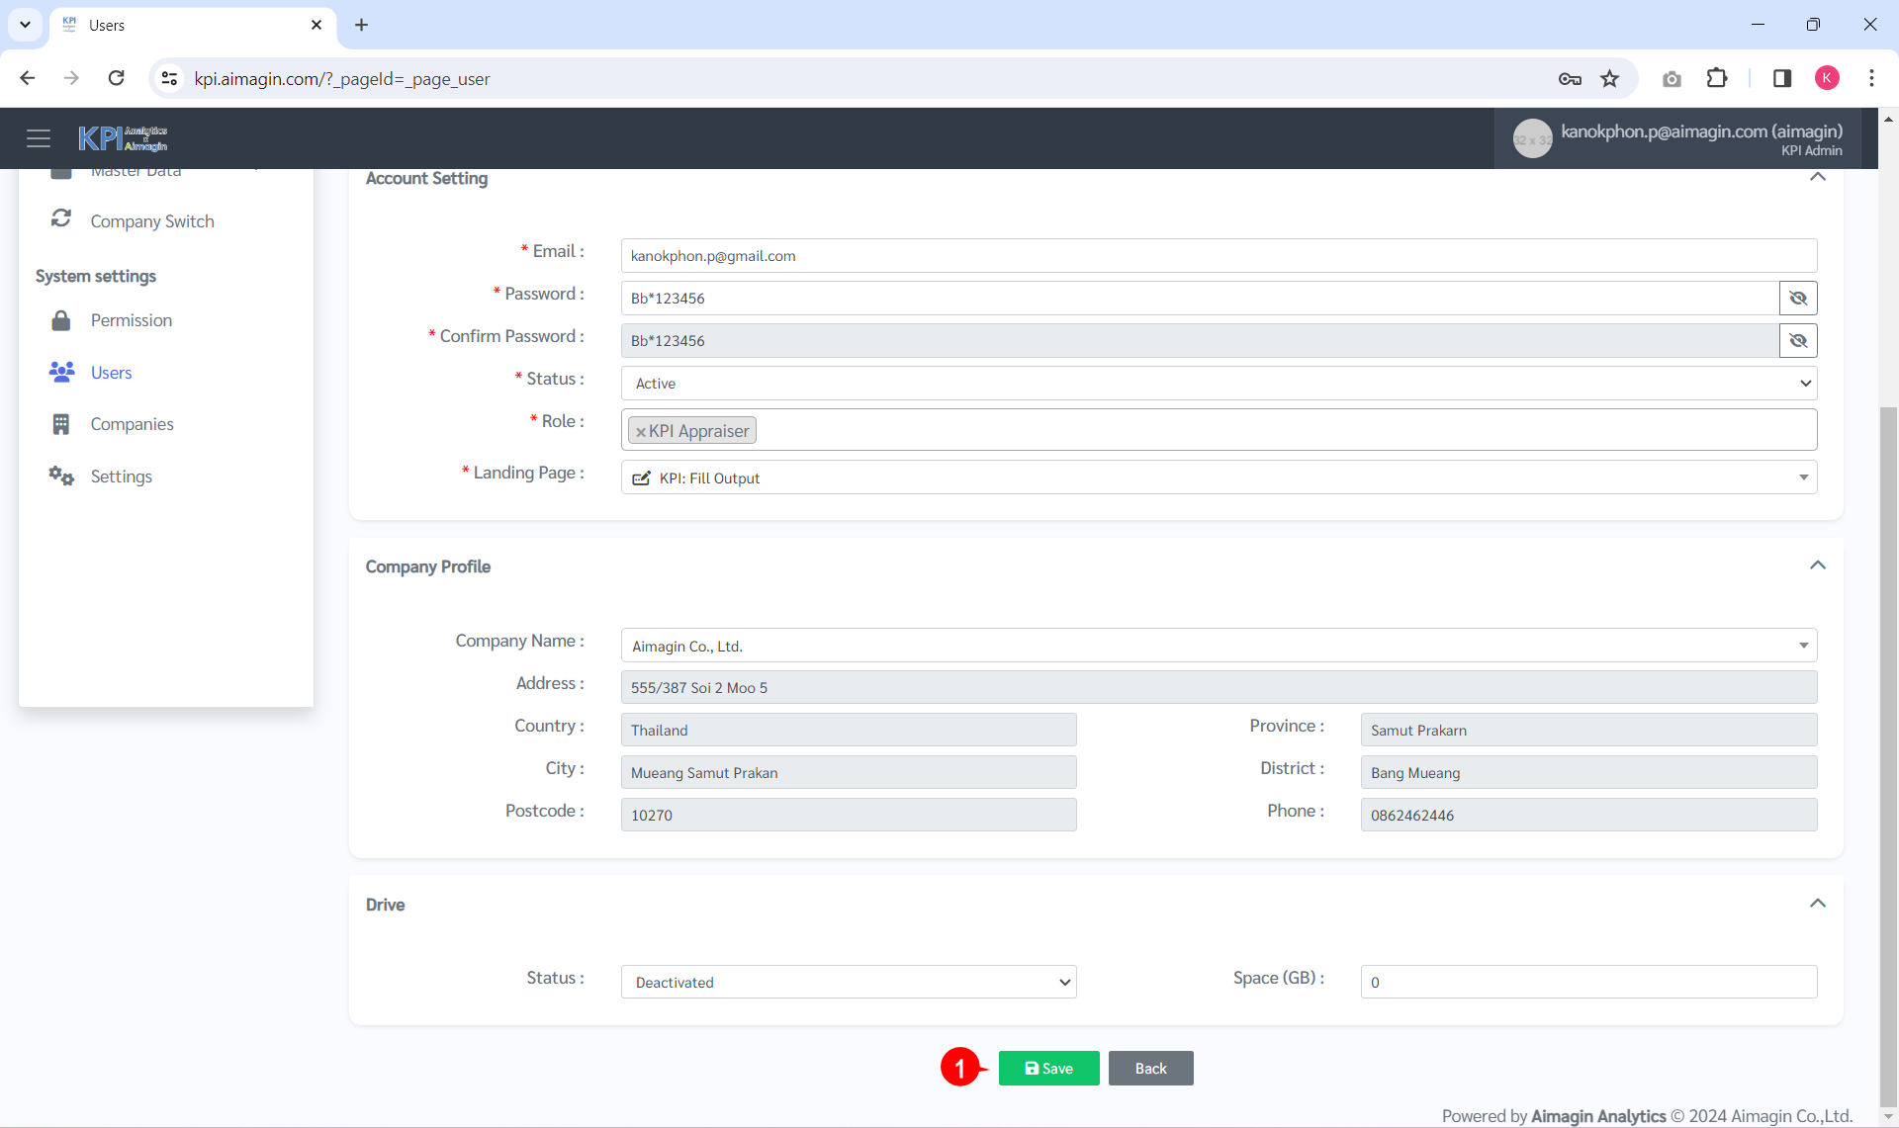Click the Back button
This screenshot has height=1128, width=1899.
click(1150, 1069)
